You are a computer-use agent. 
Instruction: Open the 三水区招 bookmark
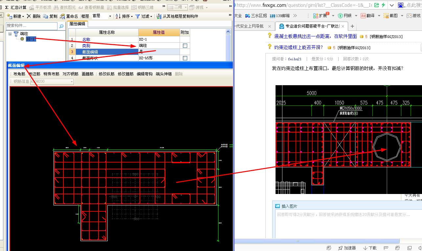point(255,15)
